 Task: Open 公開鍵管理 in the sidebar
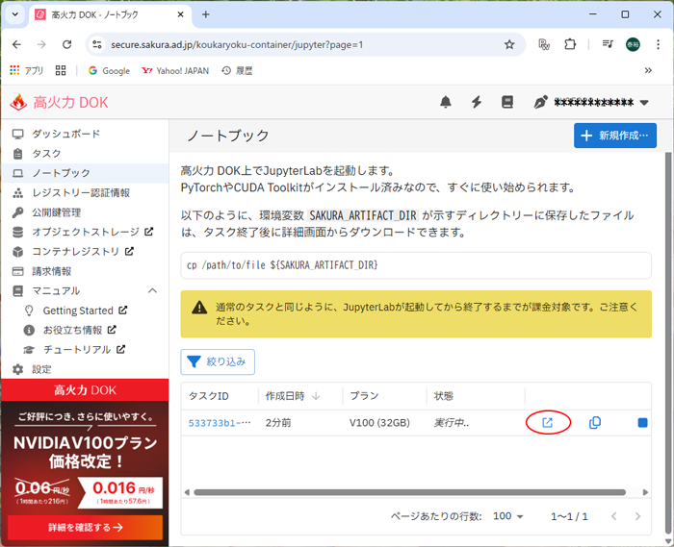click(x=85, y=212)
